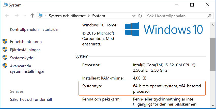Image resolution: width=216 pixels, height=109 pixels.
Task: Click the System computer icon in the title bar
Action: [5, 5]
